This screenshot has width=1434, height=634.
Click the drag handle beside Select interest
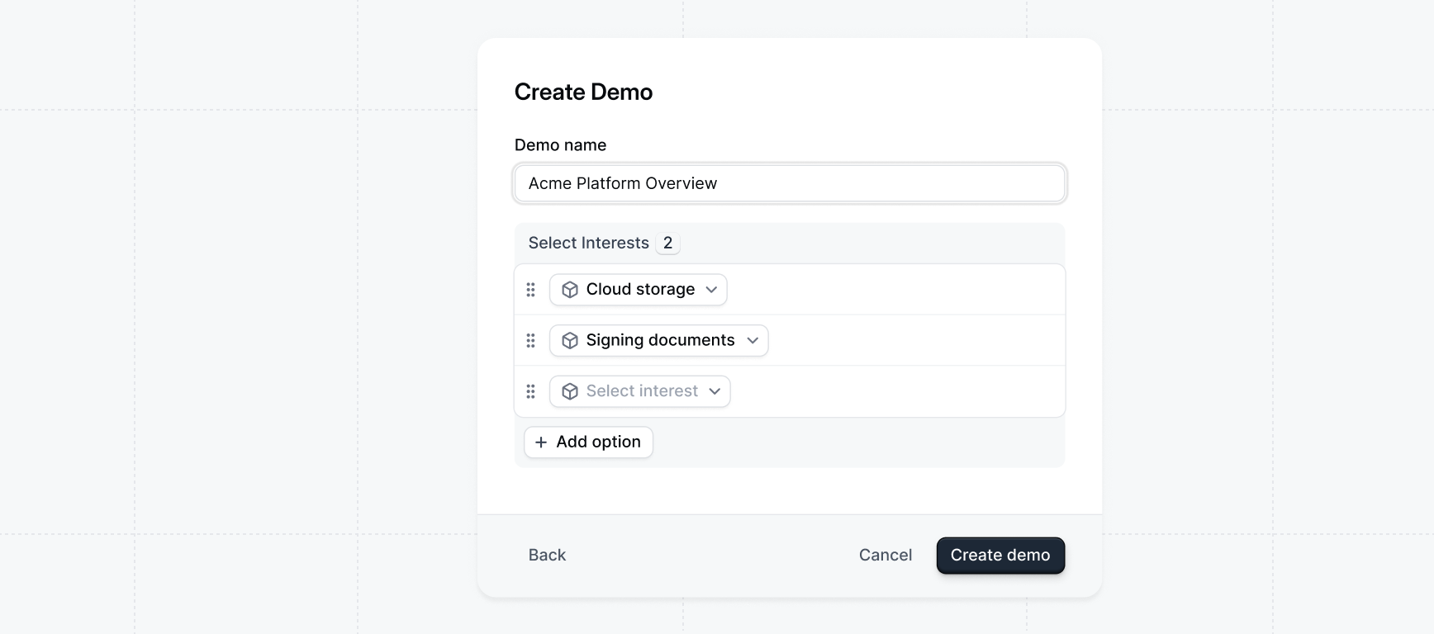pos(531,391)
